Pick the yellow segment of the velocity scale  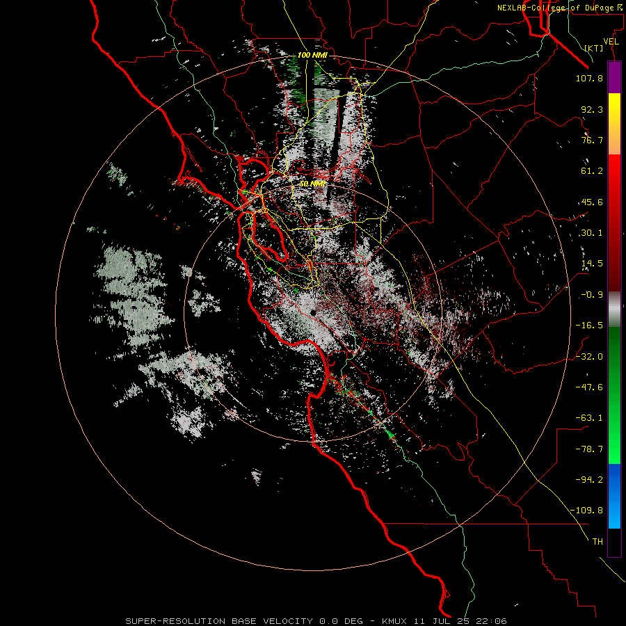pos(614,108)
